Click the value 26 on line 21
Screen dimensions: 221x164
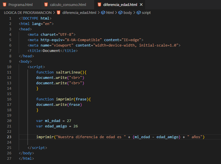76,126
